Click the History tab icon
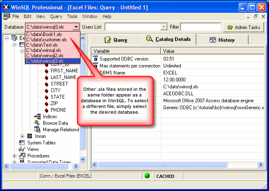 pos(213,40)
